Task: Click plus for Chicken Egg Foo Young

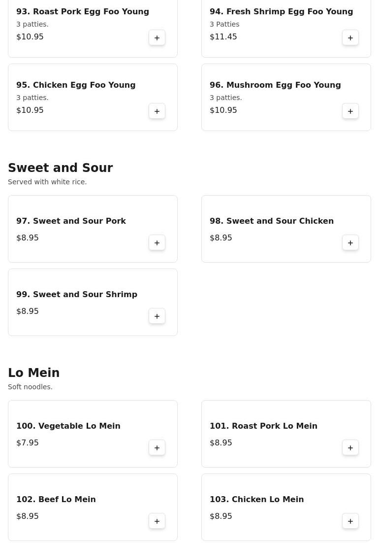Action: [x=157, y=111]
